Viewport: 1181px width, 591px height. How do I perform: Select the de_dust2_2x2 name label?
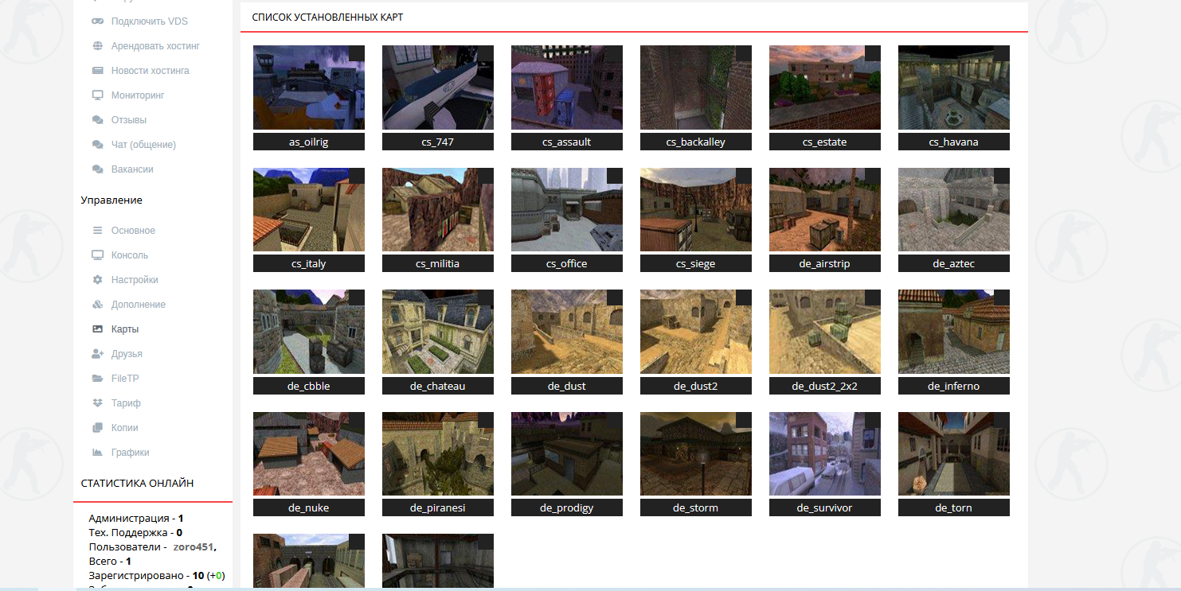[825, 386]
